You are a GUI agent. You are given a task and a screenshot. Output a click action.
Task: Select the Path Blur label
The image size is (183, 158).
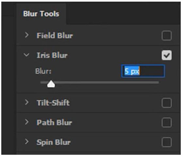coord(54,122)
